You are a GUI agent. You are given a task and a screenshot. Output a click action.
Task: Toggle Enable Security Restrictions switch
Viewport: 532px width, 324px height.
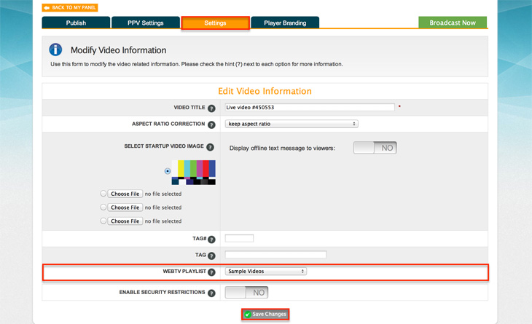point(246,293)
